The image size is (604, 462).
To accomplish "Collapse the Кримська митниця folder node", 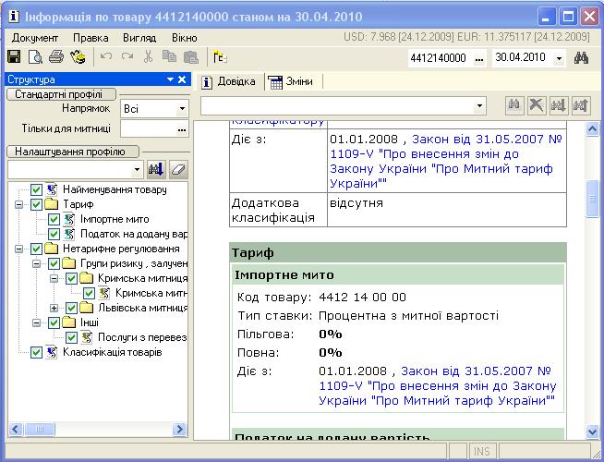I will click(x=54, y=279).
